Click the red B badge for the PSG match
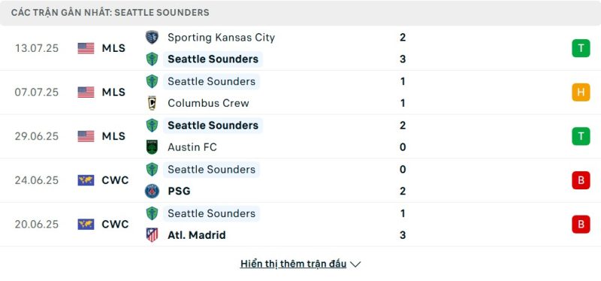 (581, 180)
